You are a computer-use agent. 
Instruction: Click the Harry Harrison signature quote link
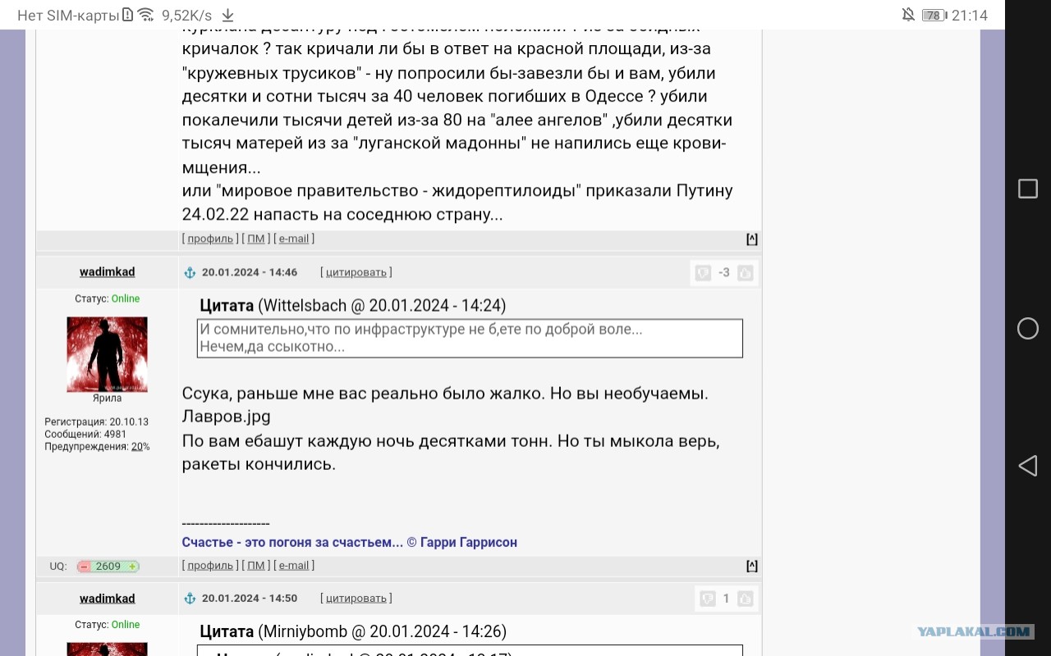pos(350,543)
